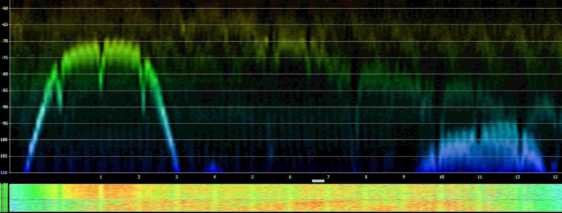Viewport: 562px width, 213px height.
Task: Grab the white pane divider handle
Action: click(318, 181)
